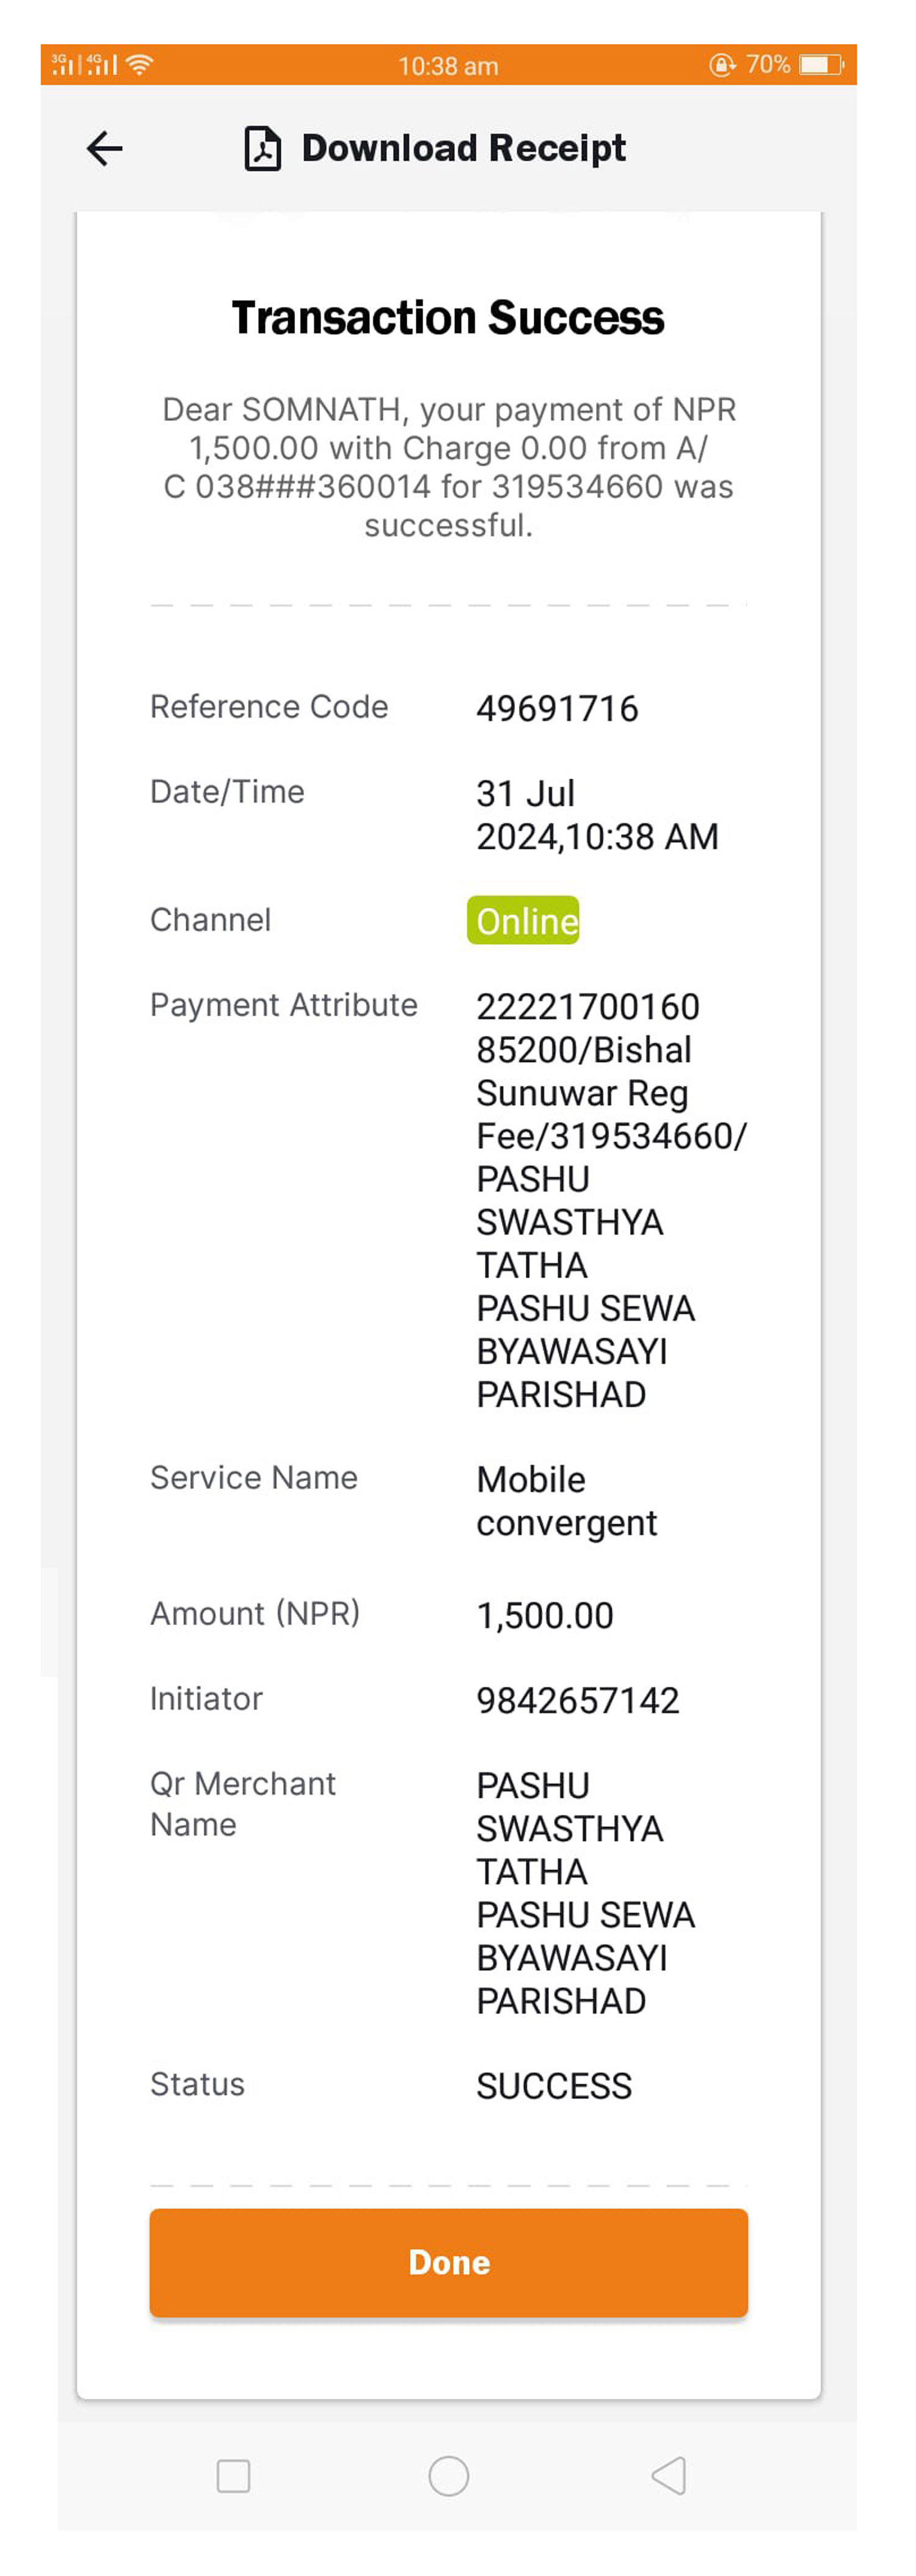The image size is (916, 2576).
Task: Tap the Mobile convergent service name
Action: click(x=566, y=1501)
